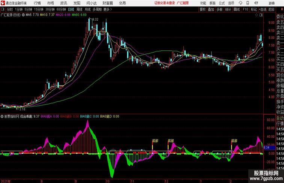Open the 行情 menu
This screenshot has height=183, width=284.
37,3
